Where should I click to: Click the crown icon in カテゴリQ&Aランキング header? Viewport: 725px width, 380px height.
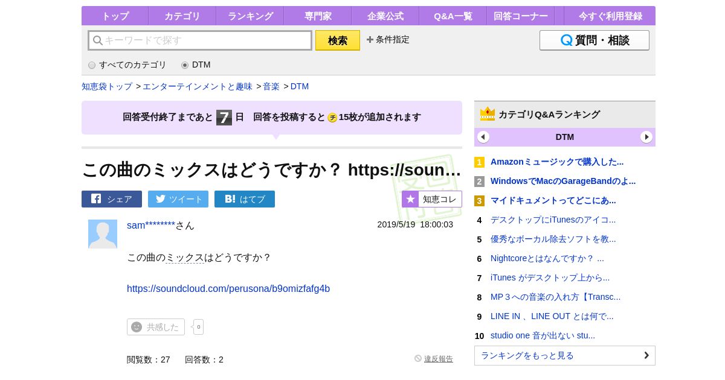pos(488,114)
